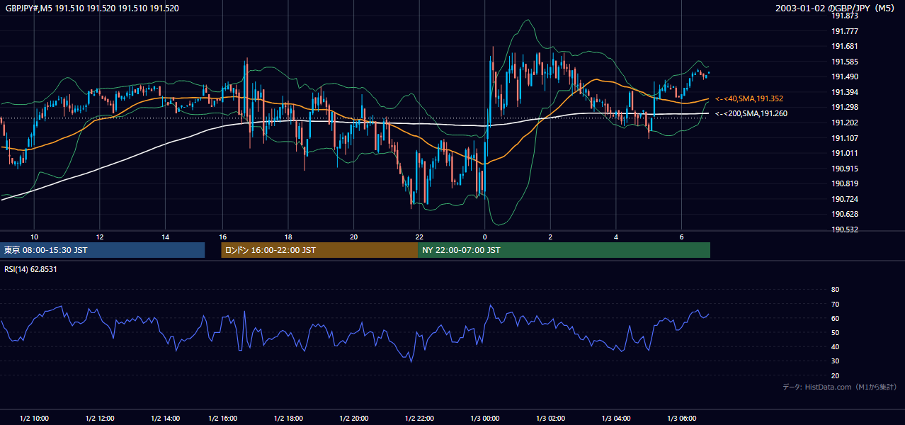
Task: Click the '1/3 00:00' date-time axis label
Action: [485, 418]
